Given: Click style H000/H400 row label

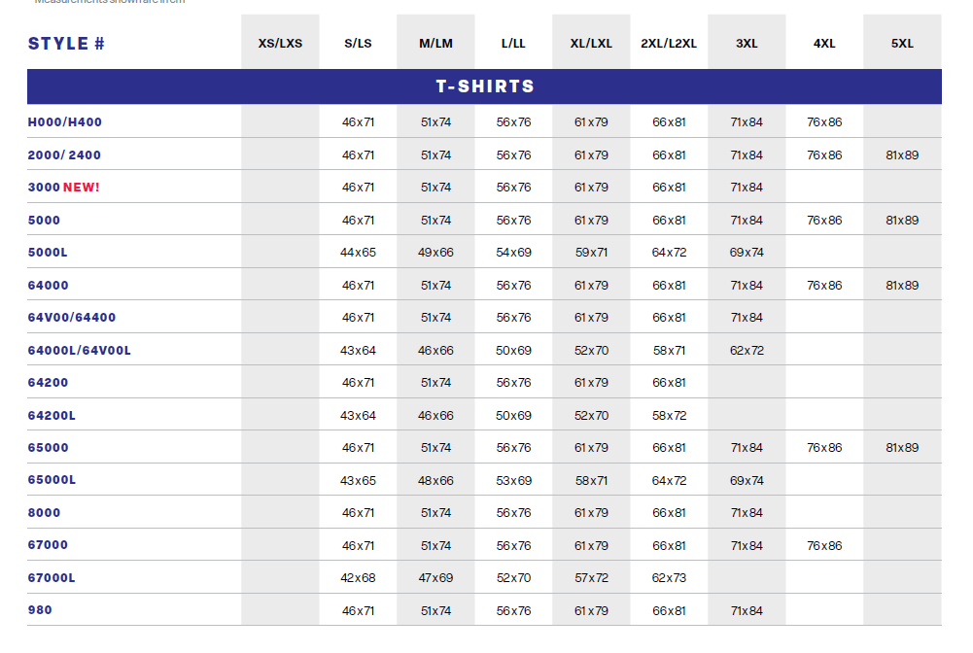Looking at the screenshot, I should 65,122.
